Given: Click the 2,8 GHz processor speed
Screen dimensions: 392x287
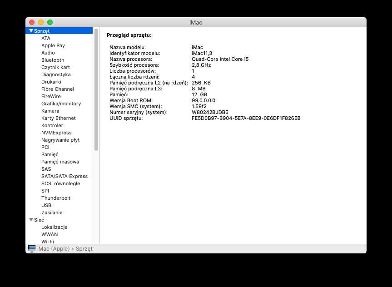Looking at the screenshot, I should pyautogui.click(x=201, y=65).
